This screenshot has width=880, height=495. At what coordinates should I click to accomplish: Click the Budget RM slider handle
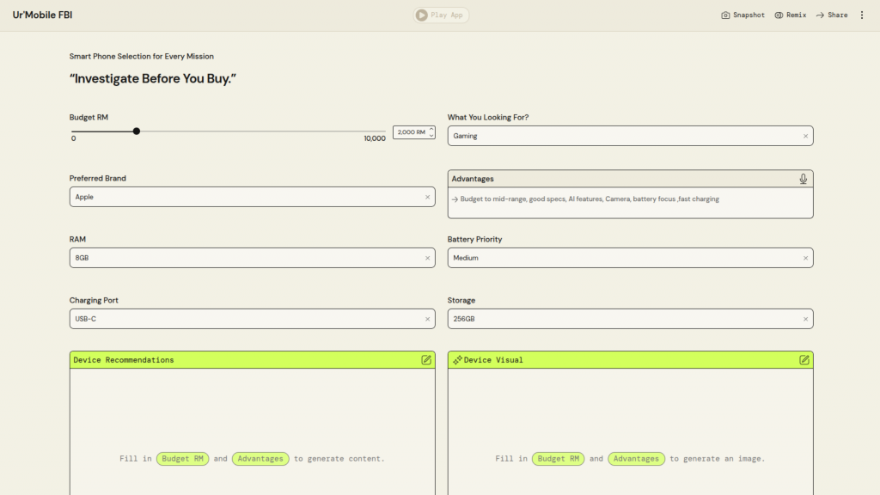[137, 131]
